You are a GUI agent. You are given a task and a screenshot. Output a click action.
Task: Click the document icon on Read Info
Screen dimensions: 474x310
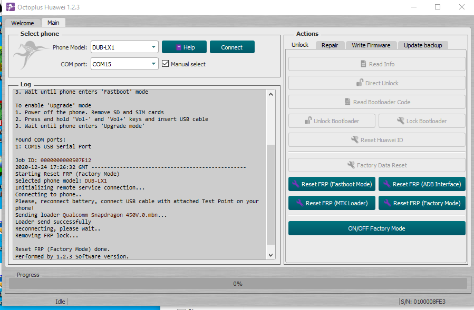tap(363, 64)
